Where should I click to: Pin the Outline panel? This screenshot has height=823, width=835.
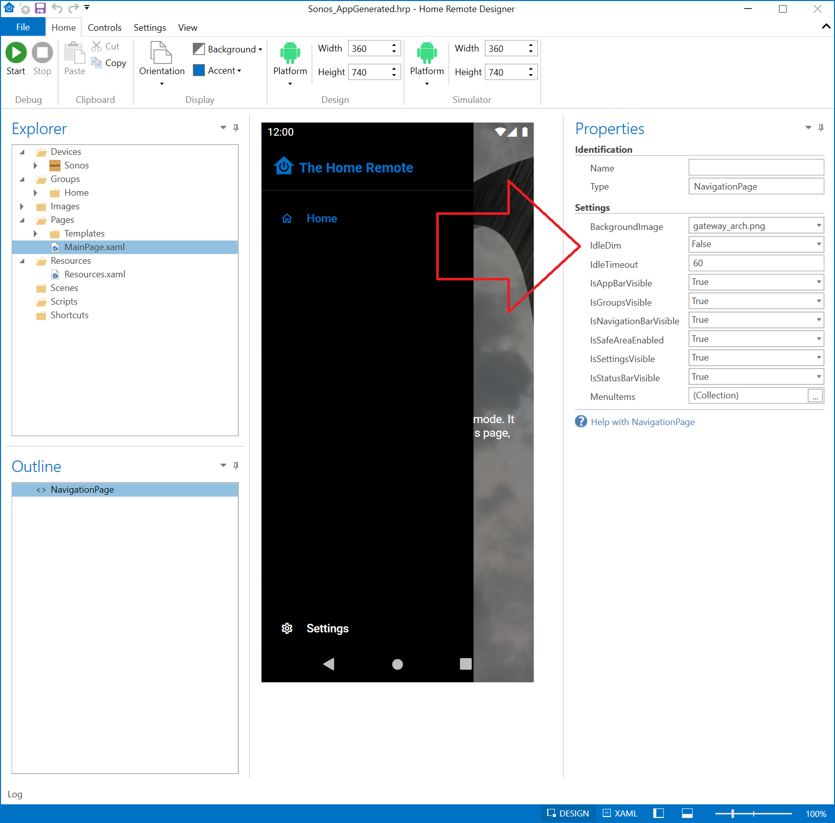(236, 466)
